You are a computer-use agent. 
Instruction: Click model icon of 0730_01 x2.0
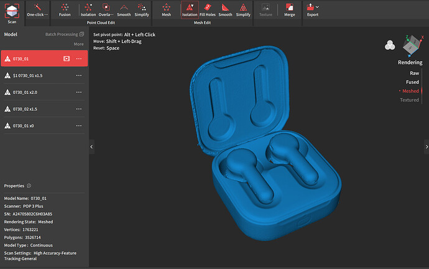click(x=7, y=92)
